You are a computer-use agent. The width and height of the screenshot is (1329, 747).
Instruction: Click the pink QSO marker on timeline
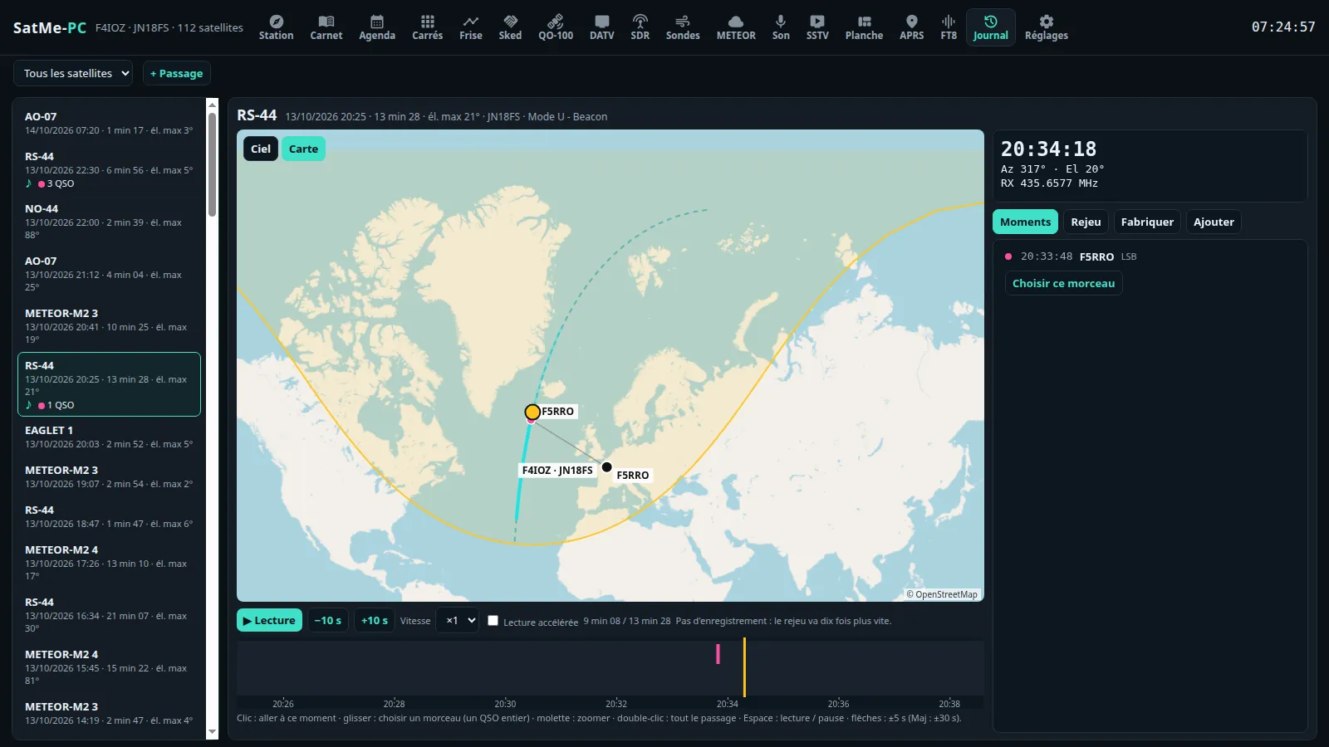(718, 654)
